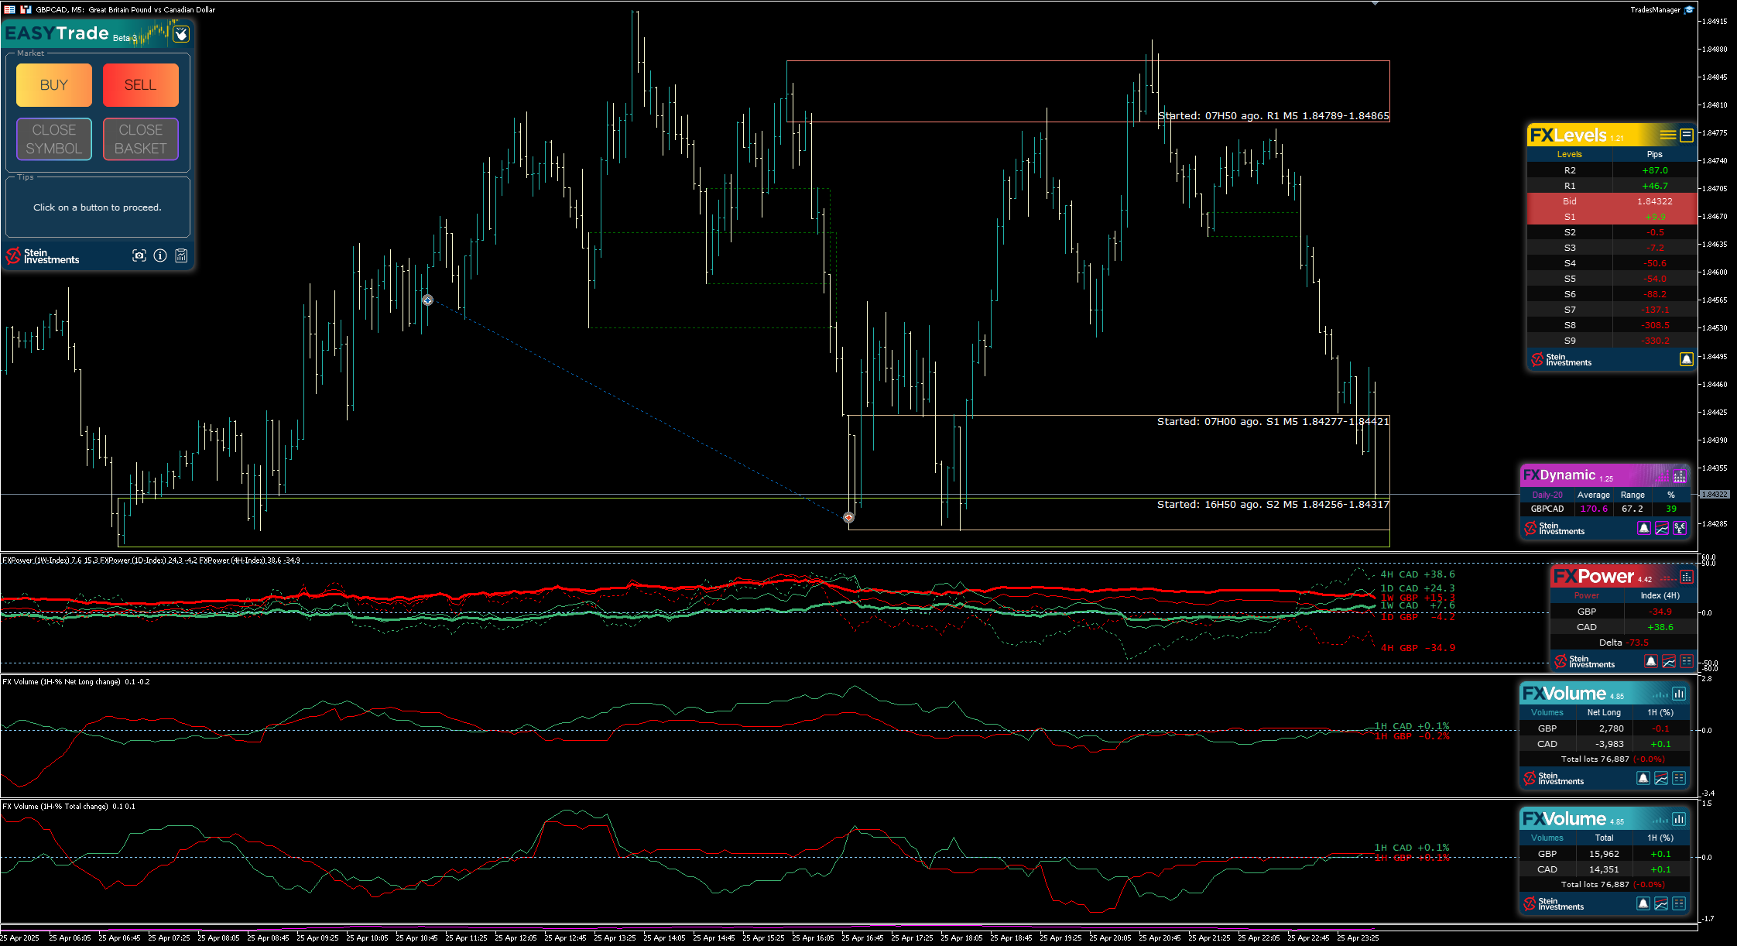Open EASYTrade statistics clipboard icon
Image resolution: width=1737 pixels, height=946 pixels.
tap(181, 255)
